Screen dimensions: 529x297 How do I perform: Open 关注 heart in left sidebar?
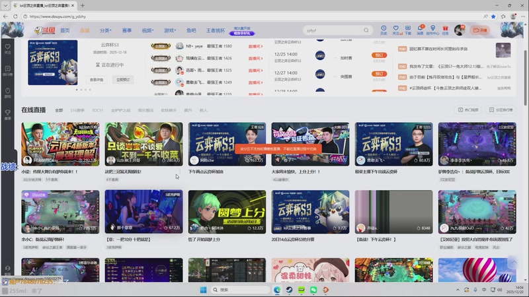tap(8, 49)
